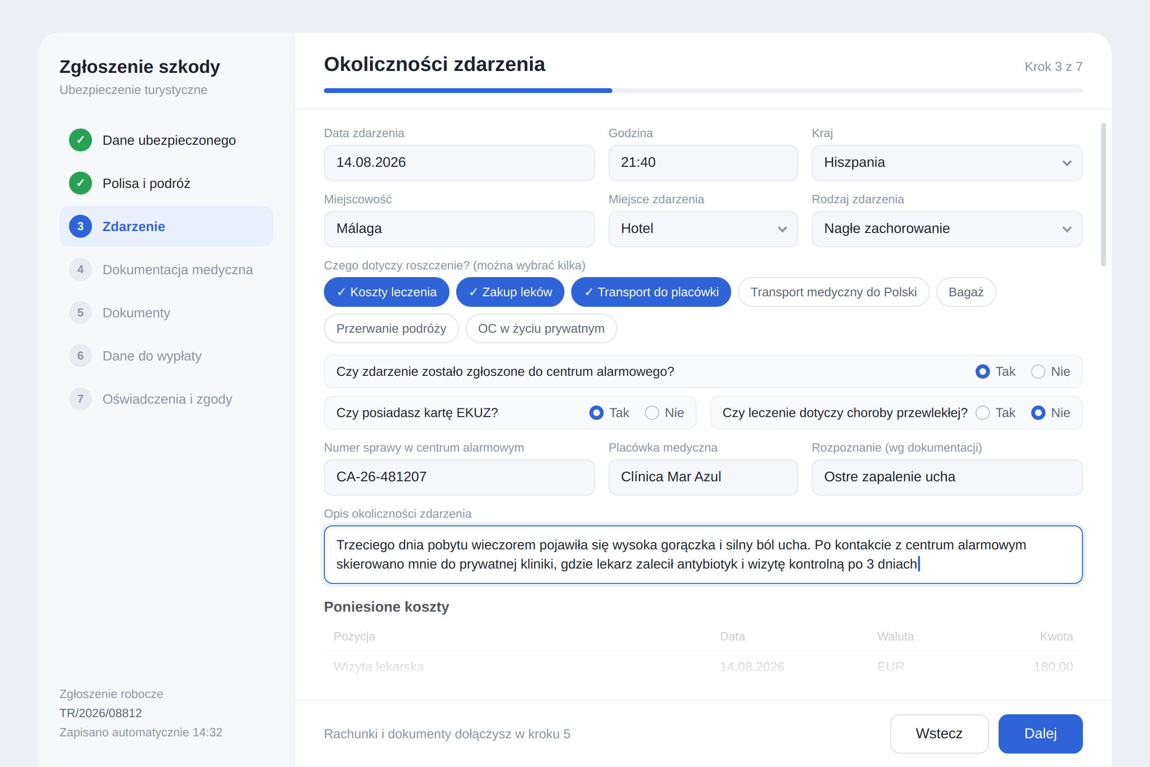
Task: Select Nie for kartę EKUZ question
Action: (x=664, y=413)
